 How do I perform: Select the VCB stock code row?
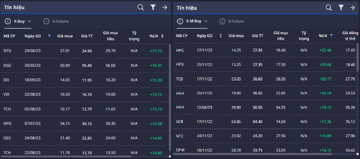tap(179, 122)
